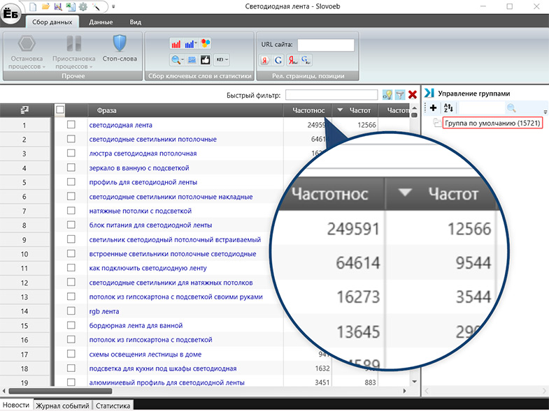Click the horizontal scrollbar thumb under table

tap(60, 391)
